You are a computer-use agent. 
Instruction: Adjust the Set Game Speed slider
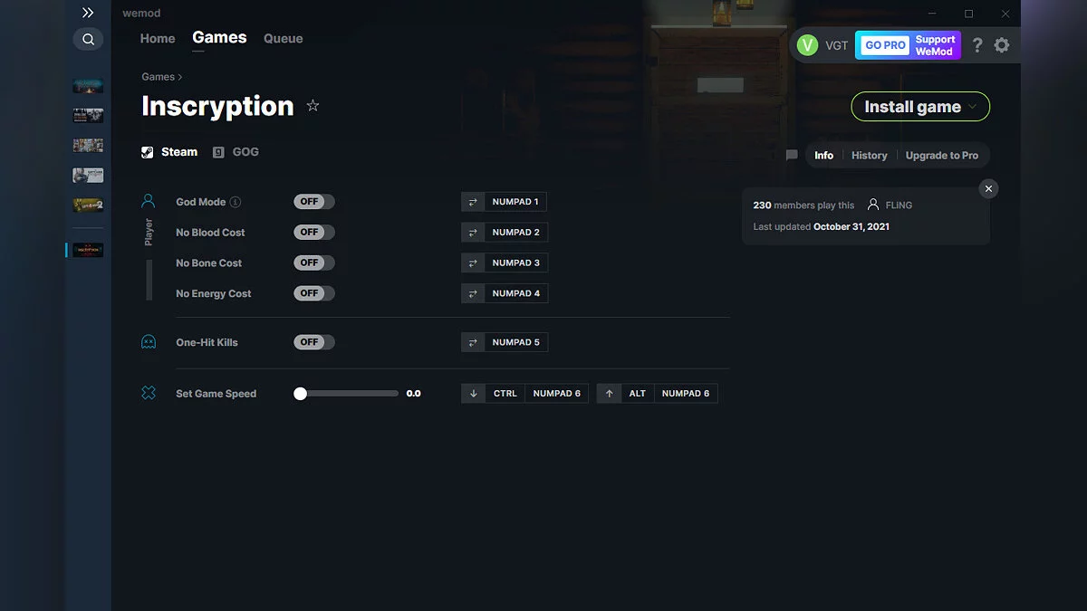pyautogui.click(x=301, y=393)
